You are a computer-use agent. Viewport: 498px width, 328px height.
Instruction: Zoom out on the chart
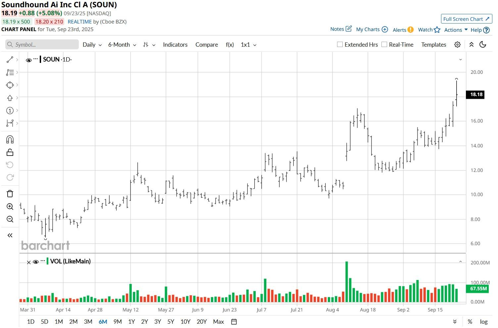tap(10, 219)
